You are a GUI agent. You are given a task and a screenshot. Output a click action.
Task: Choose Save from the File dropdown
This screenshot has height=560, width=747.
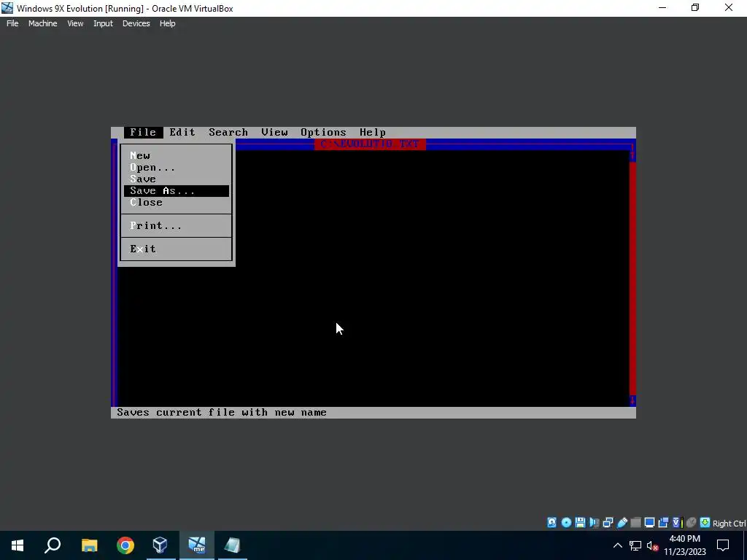click(x=177, y=179)
